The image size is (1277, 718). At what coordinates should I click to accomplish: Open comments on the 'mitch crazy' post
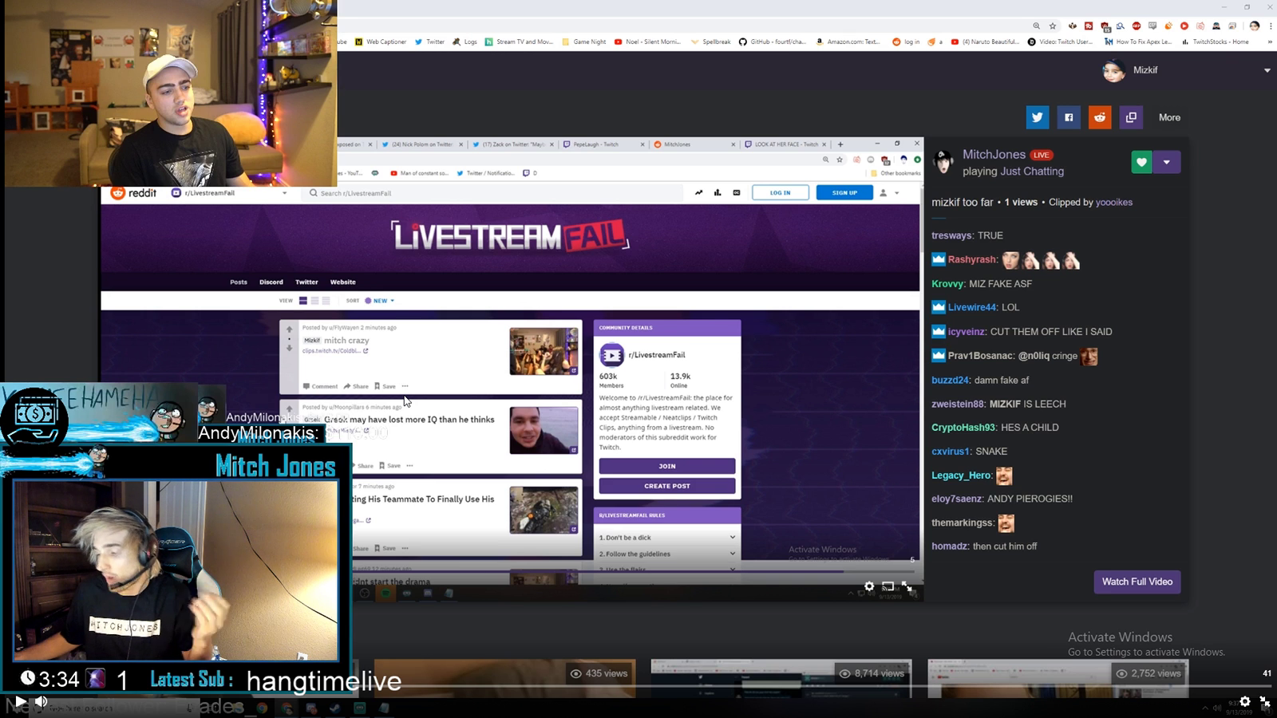click(320, 386)
